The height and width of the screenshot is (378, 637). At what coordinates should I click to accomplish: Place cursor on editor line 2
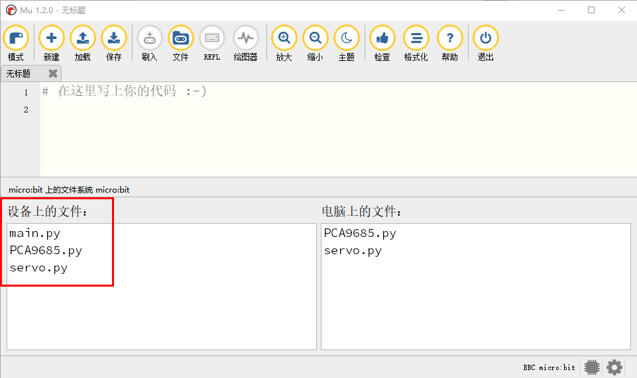[338, 109]
